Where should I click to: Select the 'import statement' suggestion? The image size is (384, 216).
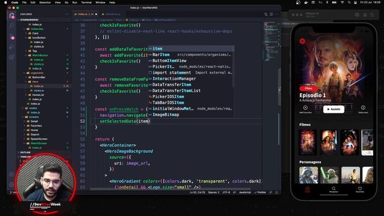pos(191,73)
